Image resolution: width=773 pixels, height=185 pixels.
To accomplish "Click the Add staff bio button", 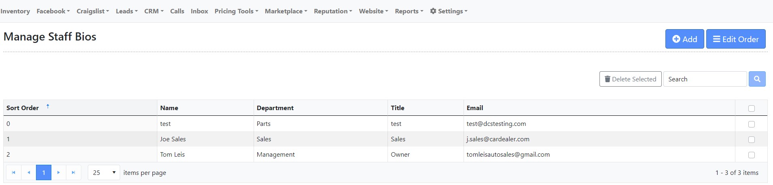I will coord(684,39).
